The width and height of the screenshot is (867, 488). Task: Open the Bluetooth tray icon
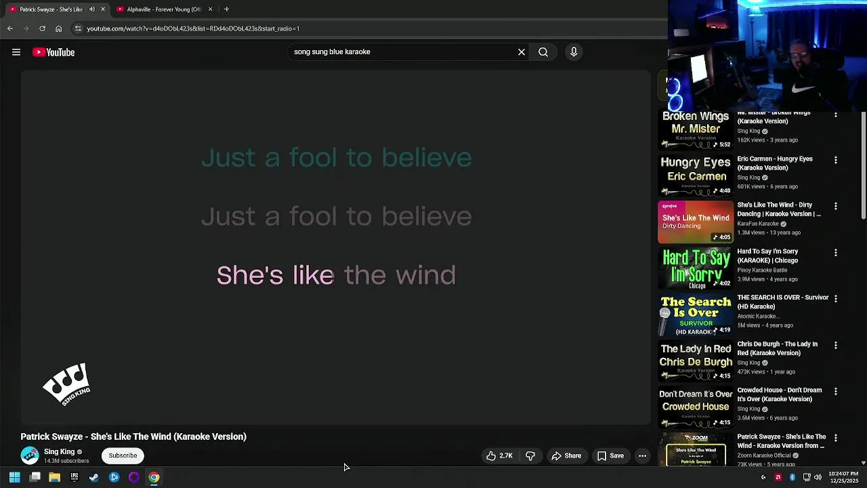point(792,477)
